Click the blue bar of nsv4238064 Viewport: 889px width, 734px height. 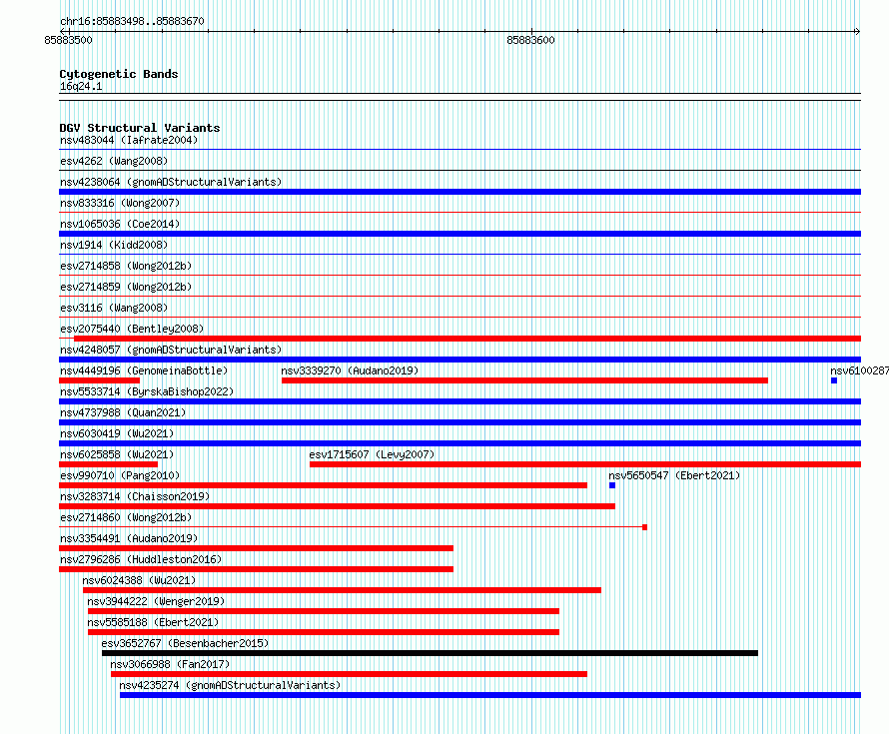(459, 192)
